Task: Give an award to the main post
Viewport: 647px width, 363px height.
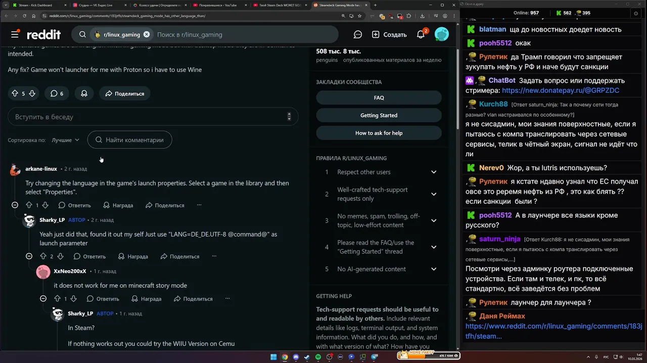Action: click(84, 93)
